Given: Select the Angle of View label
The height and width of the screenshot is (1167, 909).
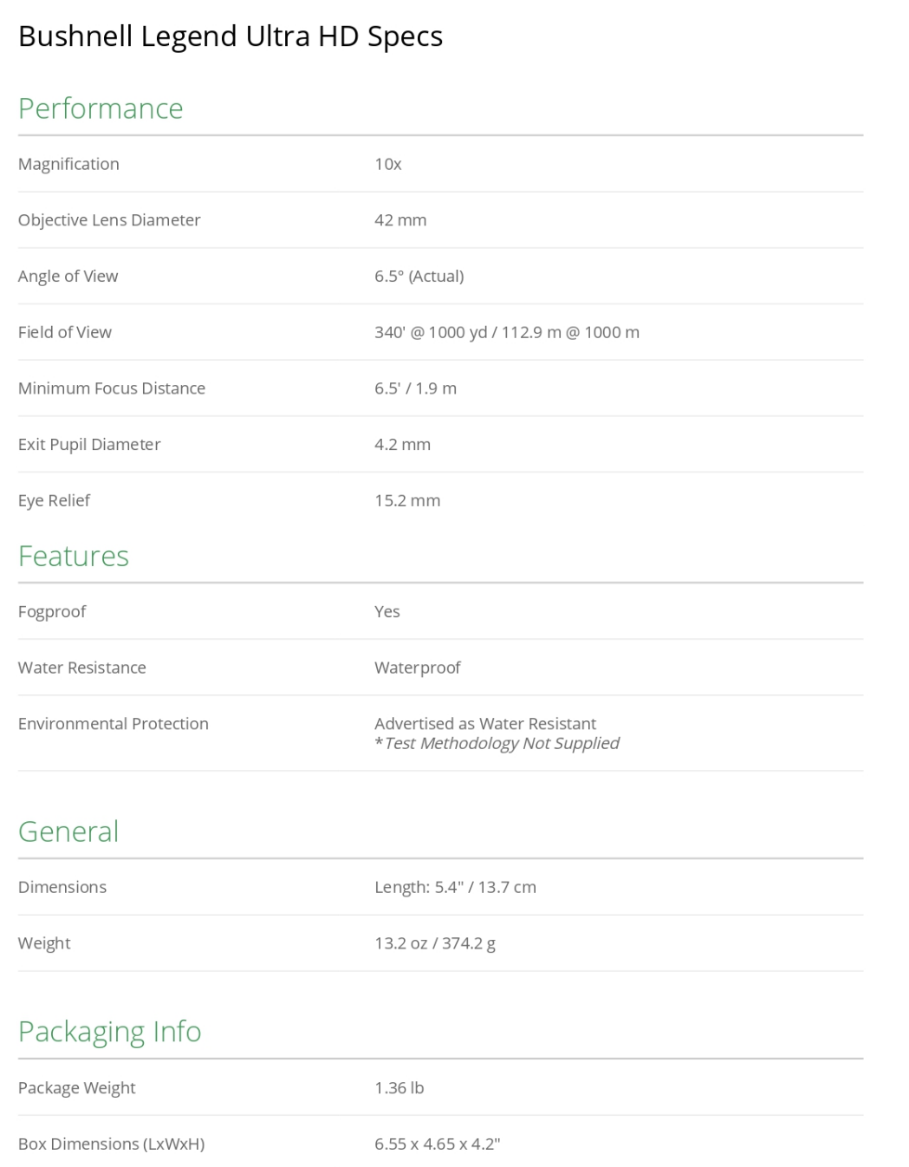Looking at the screenshot, I should click(68, 276).
